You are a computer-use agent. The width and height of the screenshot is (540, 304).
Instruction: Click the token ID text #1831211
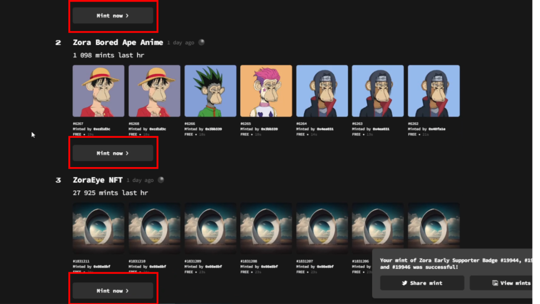(81, 261)
